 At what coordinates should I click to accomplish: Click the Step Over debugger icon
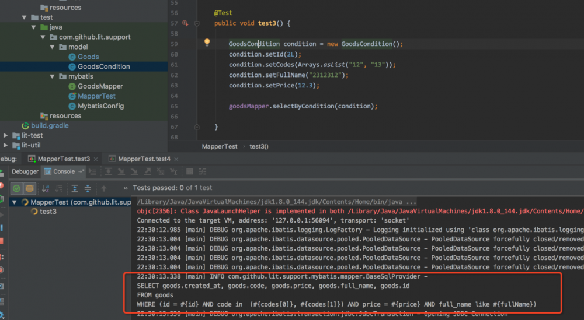(109, 171)
